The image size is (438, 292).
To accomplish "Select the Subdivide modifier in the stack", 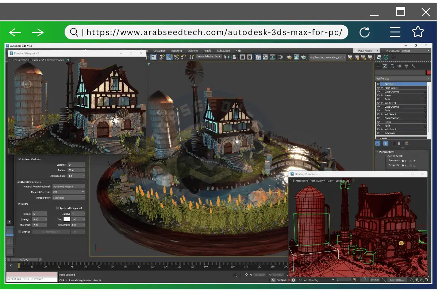I will (x=389, y=133).
